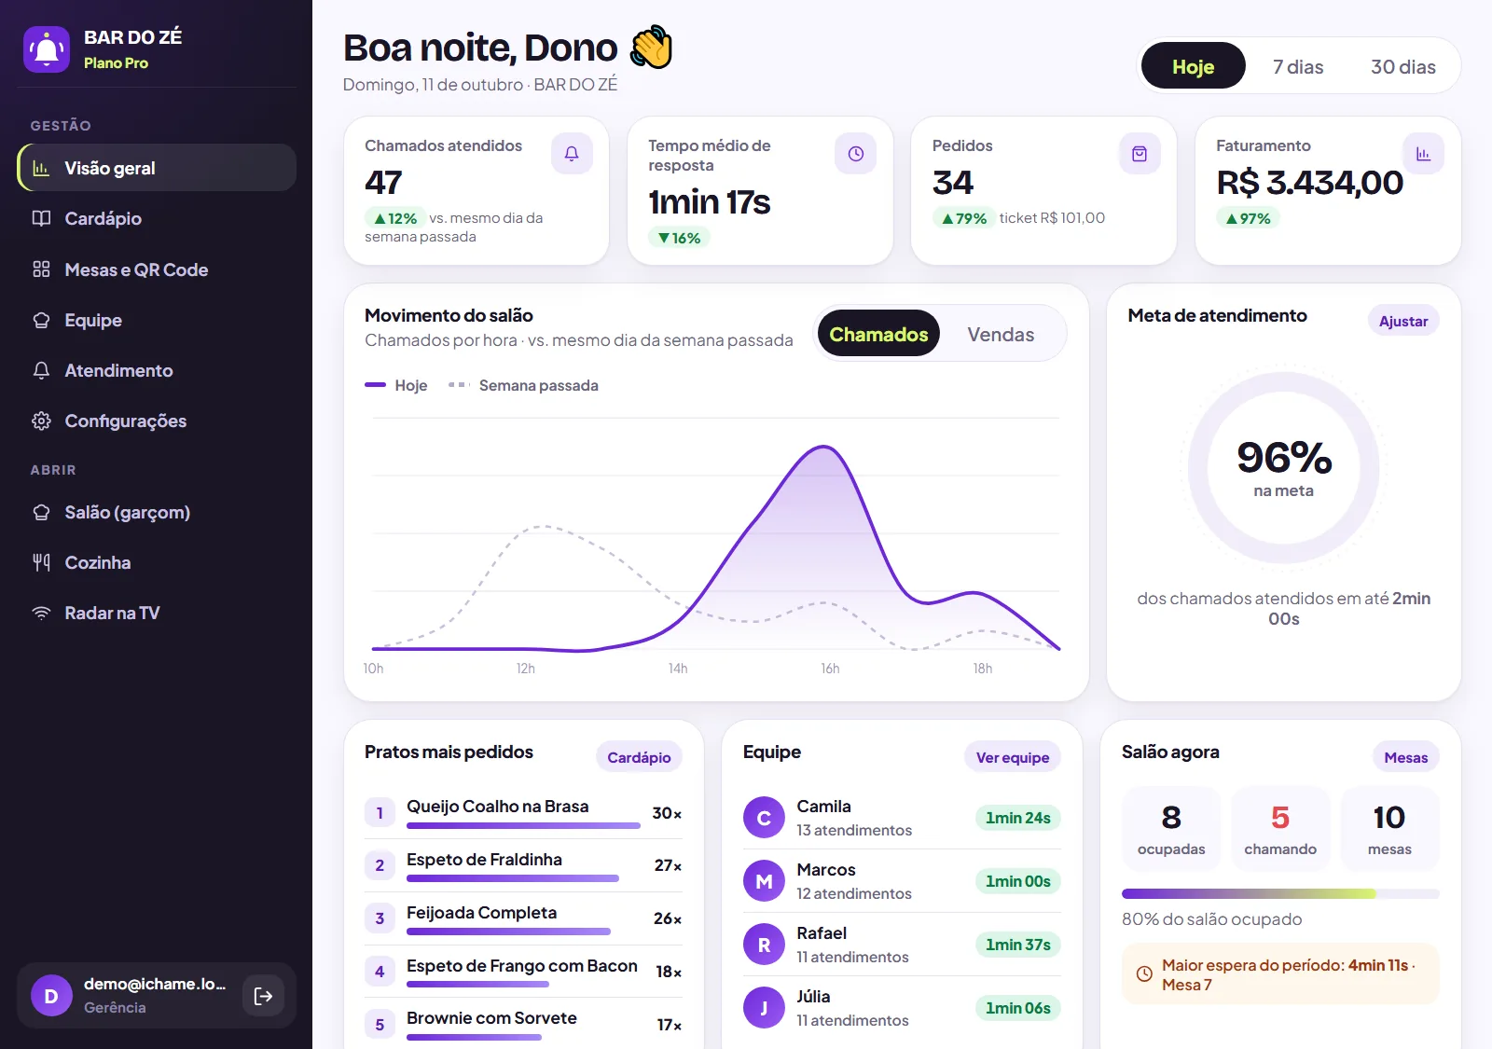This screenshot has height=1049, width=1492.
Task: Click the bell icon next to Atendimento
Action: 41,370
